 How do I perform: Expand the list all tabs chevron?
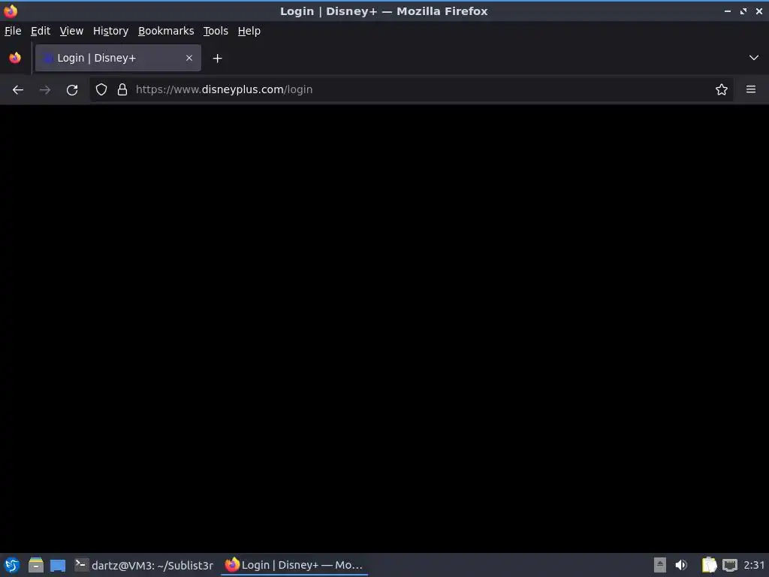754,58
